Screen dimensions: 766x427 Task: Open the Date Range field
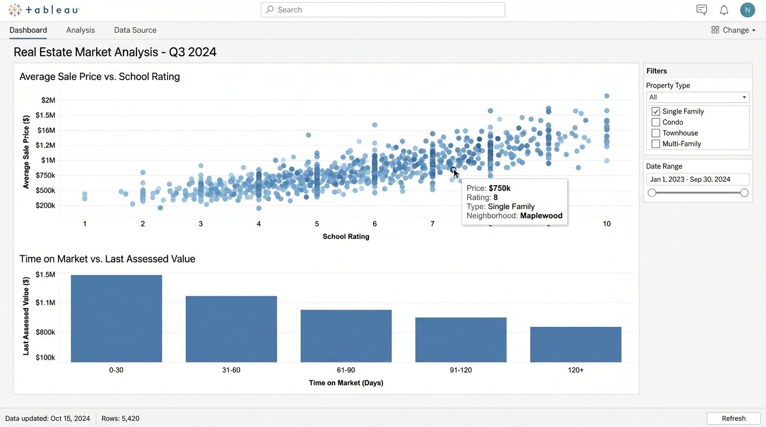(698, 179)
